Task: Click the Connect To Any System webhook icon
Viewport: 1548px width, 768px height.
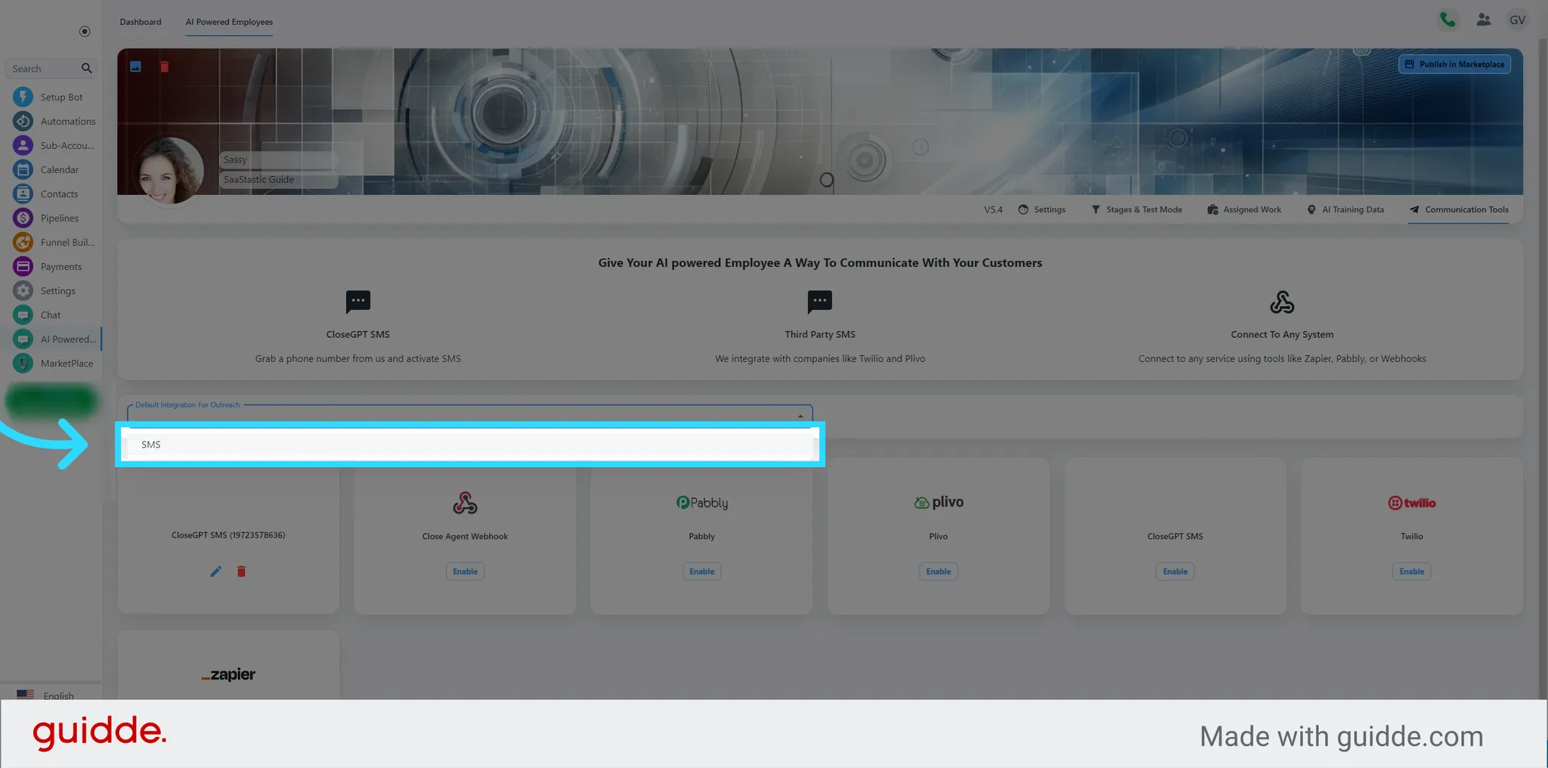Action: pyautogui.click(x=1282, y=302)
